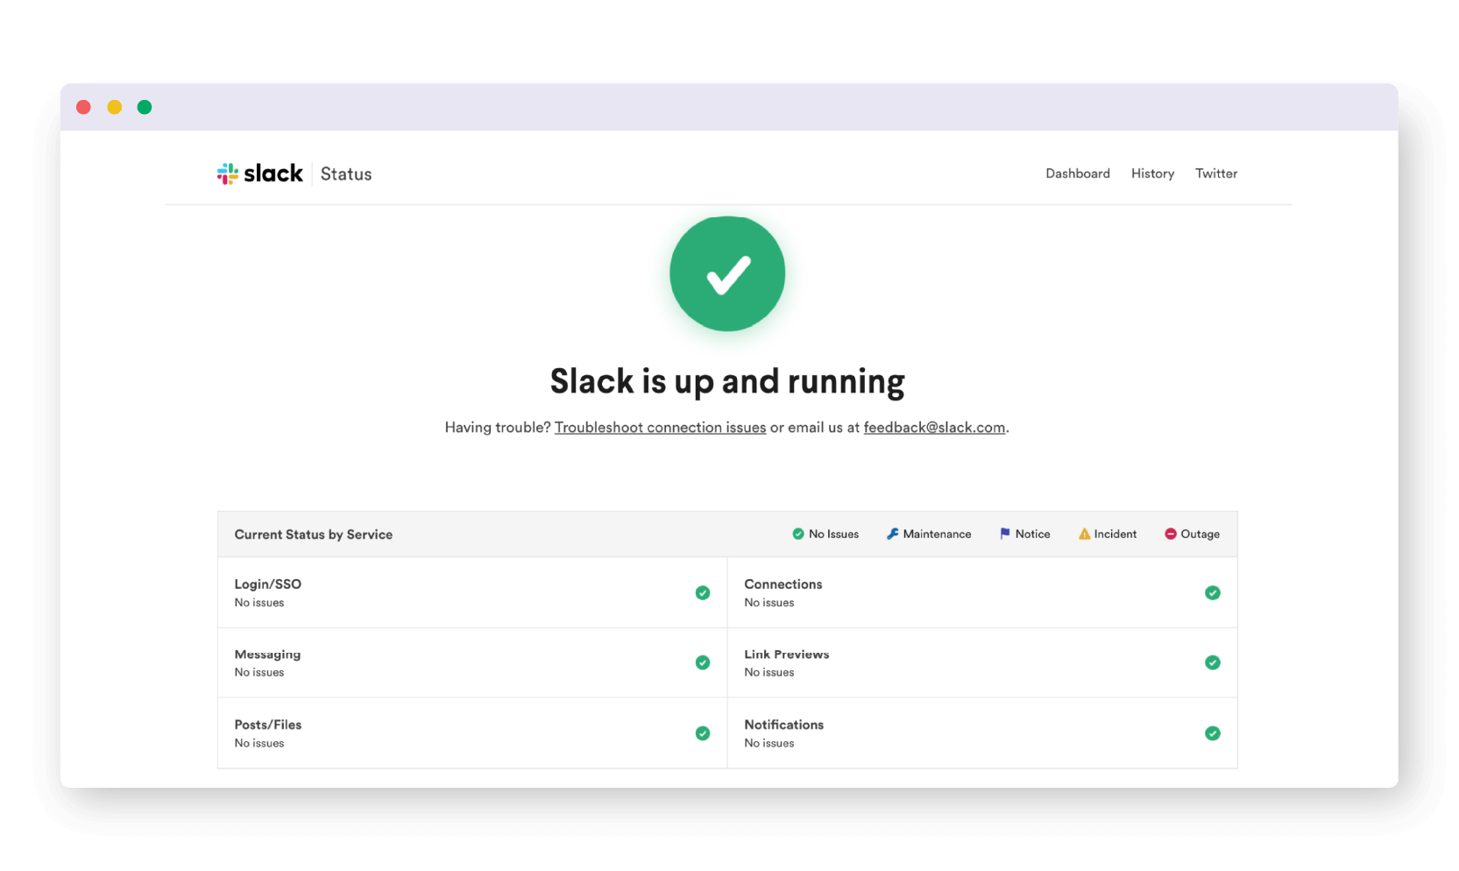1459x871 pixels.
Task: Click the Slack logo in the header
Action: click(x=260, y=173)
